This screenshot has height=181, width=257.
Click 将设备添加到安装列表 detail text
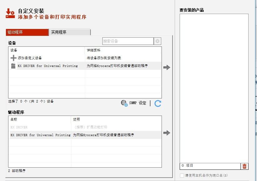click(x=104, y=58)
